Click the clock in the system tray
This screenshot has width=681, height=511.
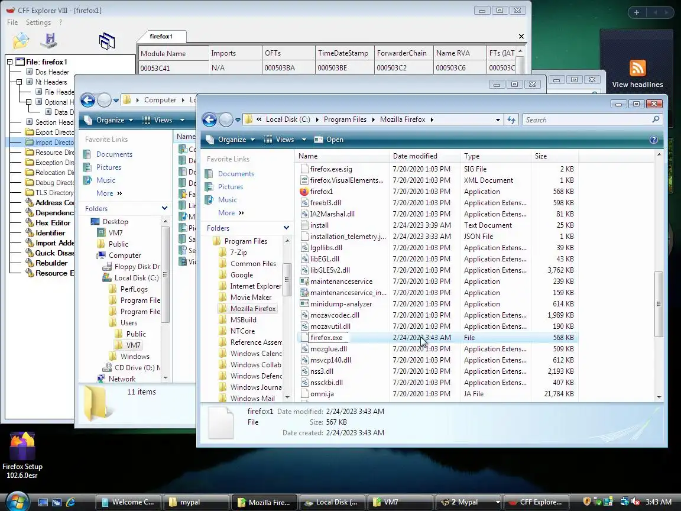tap(659, 502)
